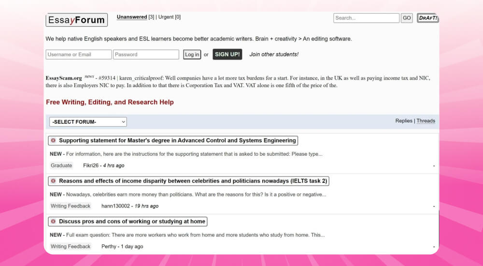Click the Username or Email field
The height and width of the screenshot is (266, 483).
79,55
